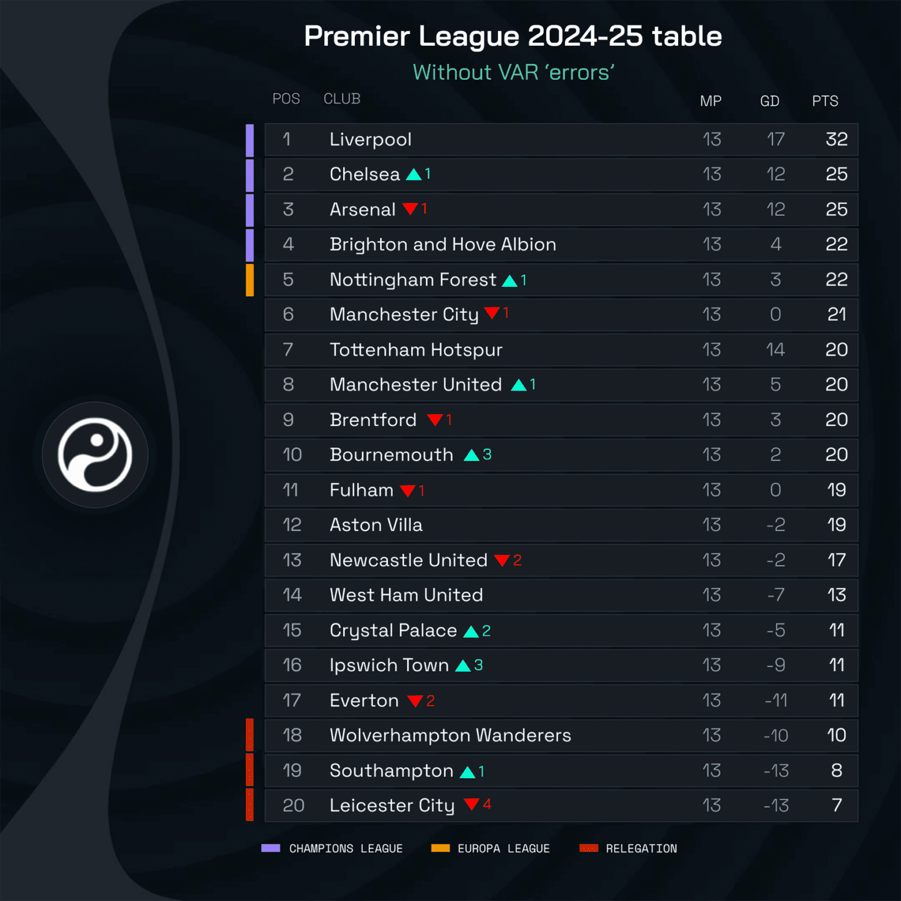
Task: Click Newcastle United's red down arrow
Action: [502, 560]
